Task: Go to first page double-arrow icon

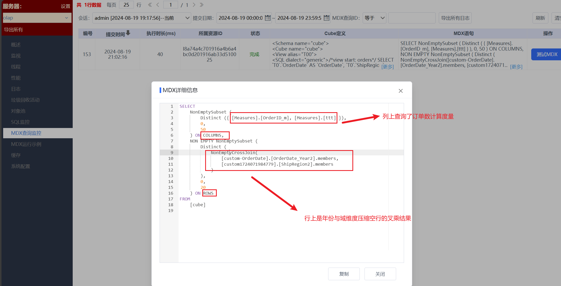Action: point(150,5)
